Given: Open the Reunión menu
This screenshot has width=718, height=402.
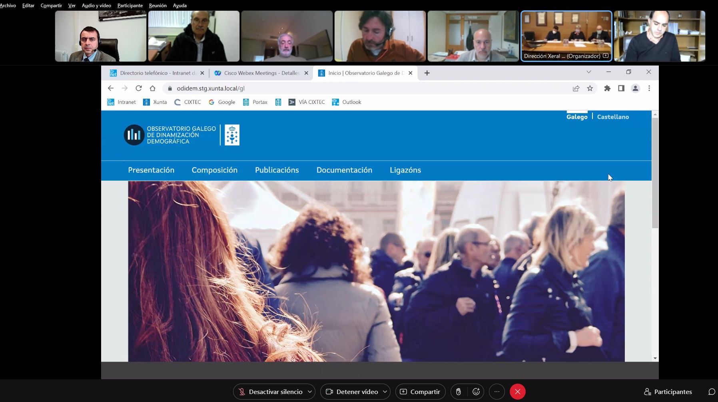Looking at the screenshot, I should [x=158, y=6].
